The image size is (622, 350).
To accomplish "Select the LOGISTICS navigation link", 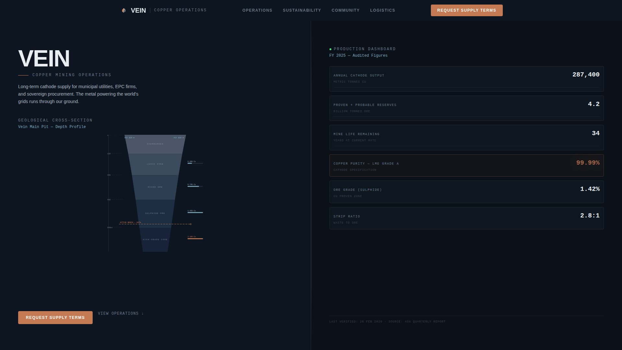I will pyautogui.click(x=383, y=10).
